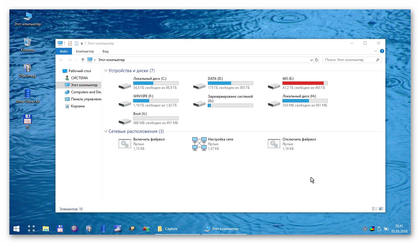Check drive C: usage bar
Screen dimensions: 420x244
[x=156, y=83]
